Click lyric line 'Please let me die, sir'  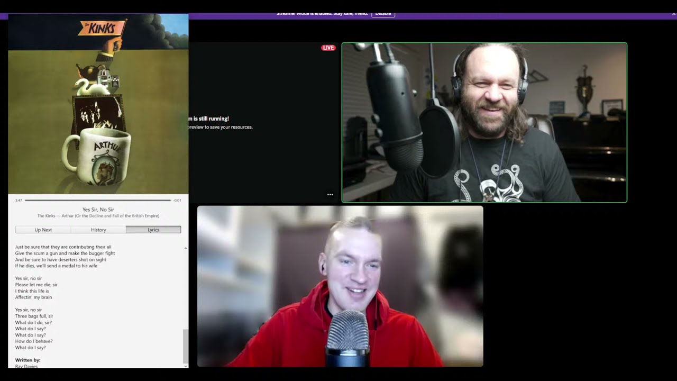(36, 285)
